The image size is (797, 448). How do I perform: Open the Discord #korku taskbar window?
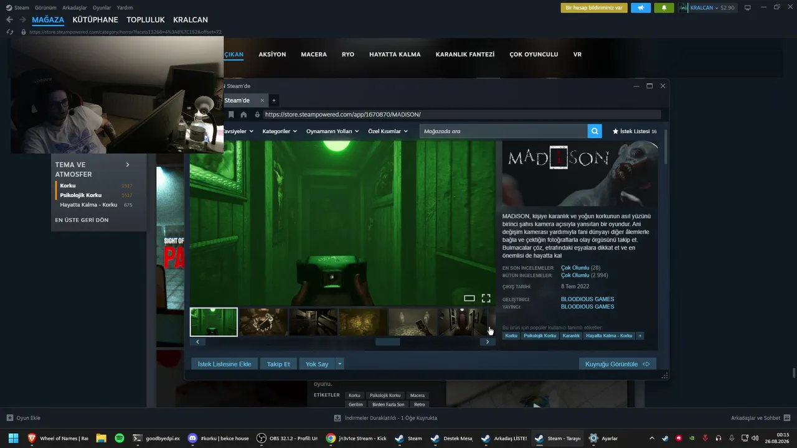click(219, 438)
